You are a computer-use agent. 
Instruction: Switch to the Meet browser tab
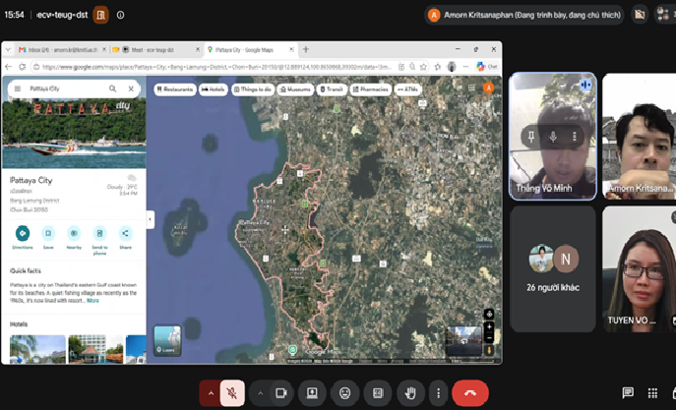(x=155, y=50)
